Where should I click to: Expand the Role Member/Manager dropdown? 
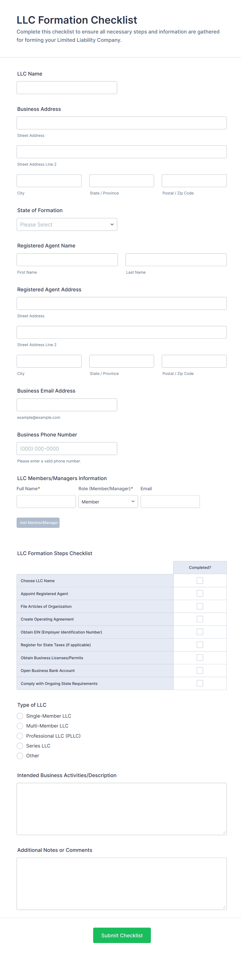pos(108,501)
